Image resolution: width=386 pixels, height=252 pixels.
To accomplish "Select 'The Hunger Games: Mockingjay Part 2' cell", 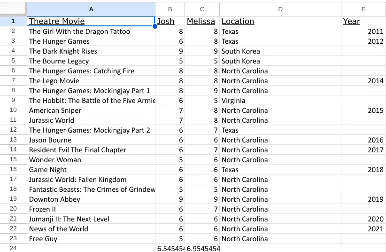I will 91,130.
